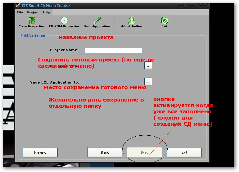Click the green Exit toolbar icon
The height and width of the screenshot is (172, 239).
click(x=164, y=22)
